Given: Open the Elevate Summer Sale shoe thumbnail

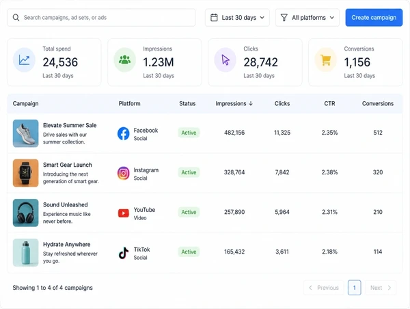Looking at the screenshot, I should tap(26, 133).
